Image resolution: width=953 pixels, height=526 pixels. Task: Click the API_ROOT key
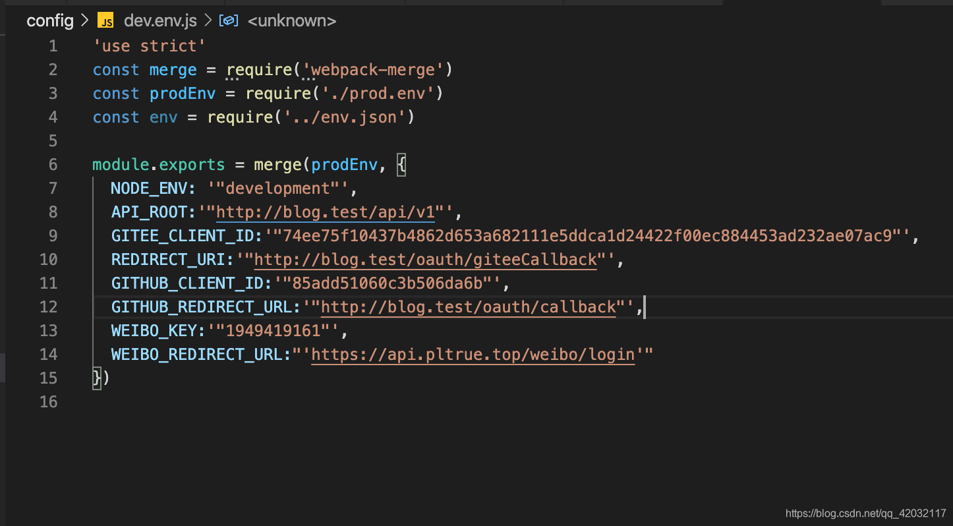click(x=149, y=212)
